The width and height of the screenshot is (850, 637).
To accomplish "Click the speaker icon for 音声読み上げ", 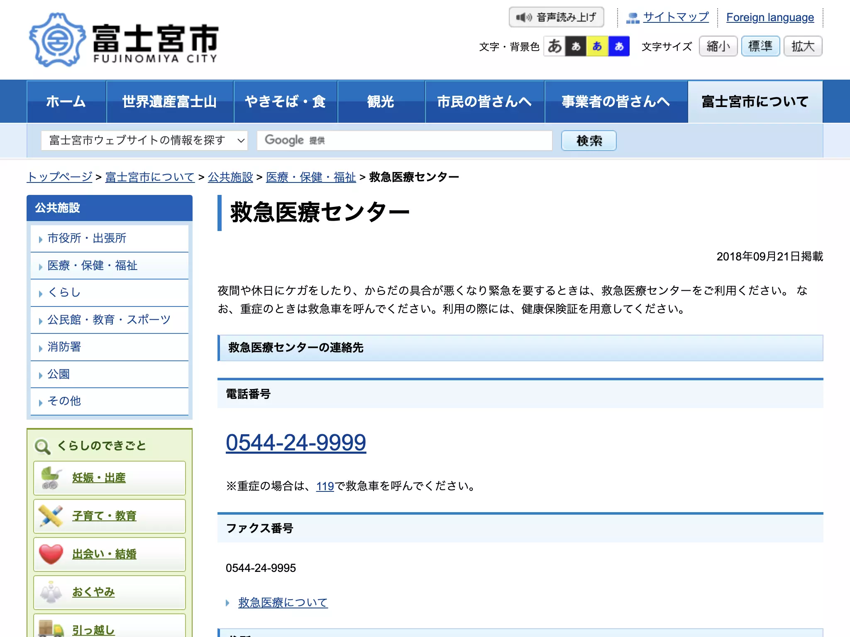I will 523,17.
